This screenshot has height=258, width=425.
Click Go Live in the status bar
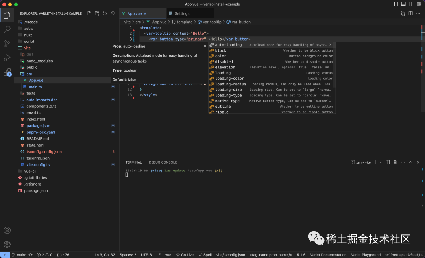(185, 255)
